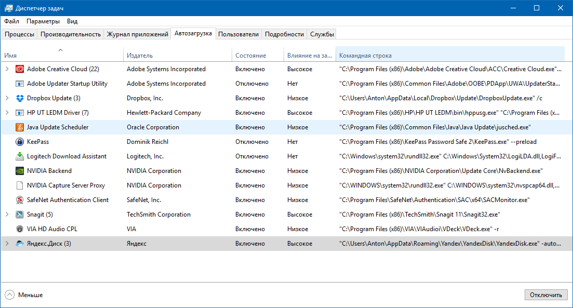The height and width of the screenshot is (308, 573).
Task: Click the SafeNet Authentication Client icon
Action: (20, 200)
